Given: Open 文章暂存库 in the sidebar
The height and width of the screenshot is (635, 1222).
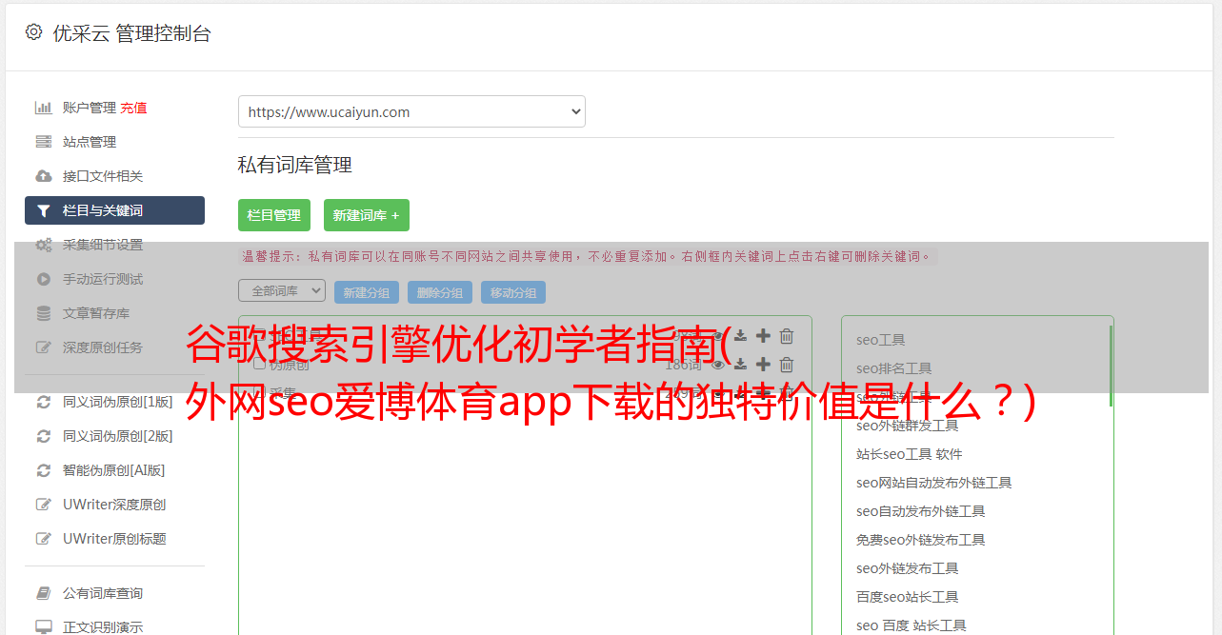Looking at the screenshot, I should (96, 313).
